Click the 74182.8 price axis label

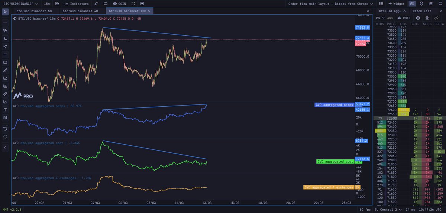pyautogui.click(x=362, y=28)
